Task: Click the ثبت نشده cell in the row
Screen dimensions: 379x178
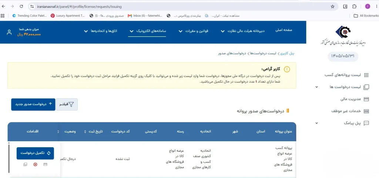Action: (122, 159)
